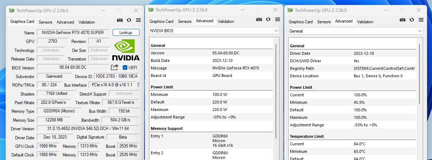Select Validation tab in middle window
The width and height of the screenshot is (432, 160).
(226, 21)
